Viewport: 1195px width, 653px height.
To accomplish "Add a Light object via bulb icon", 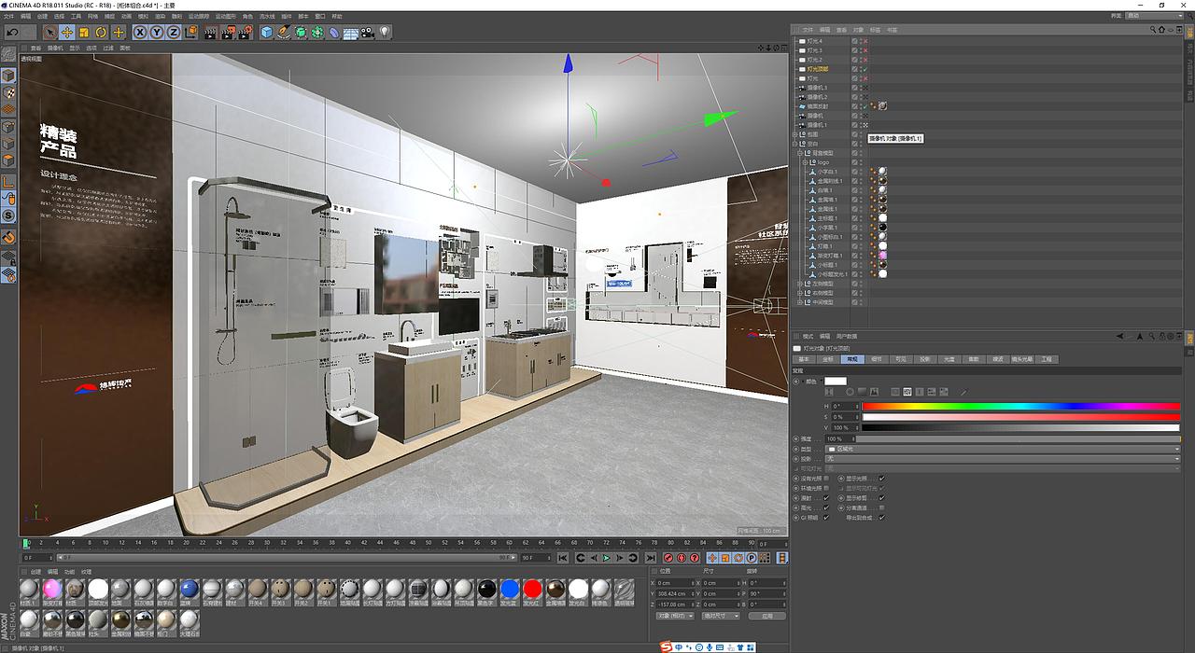I will tap(384, 33).
